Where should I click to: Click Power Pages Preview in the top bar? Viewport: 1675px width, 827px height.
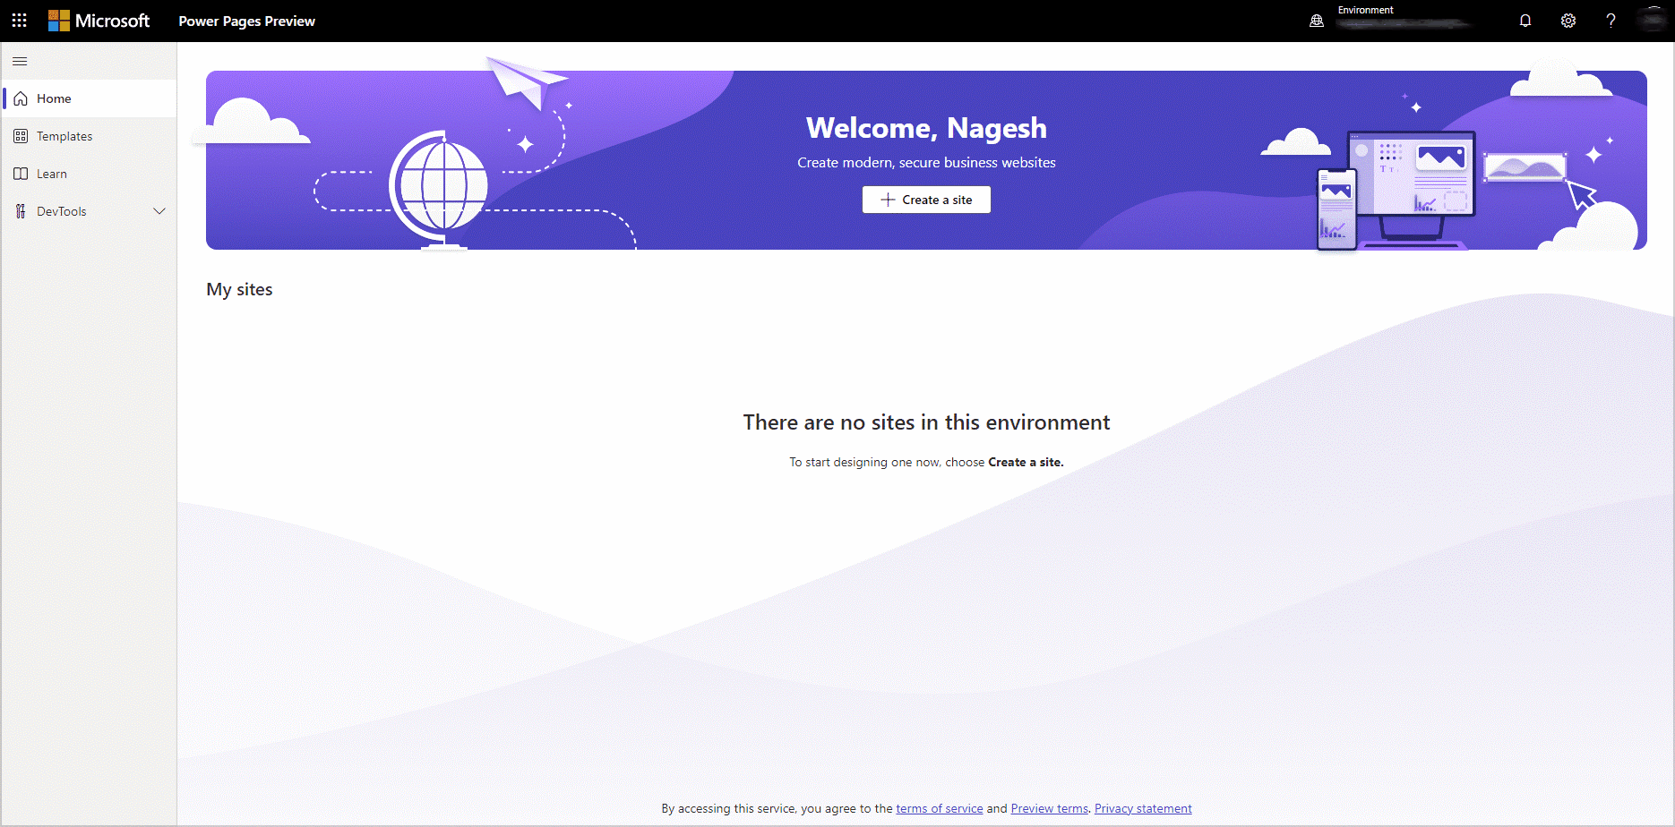(x=246, y=21)
